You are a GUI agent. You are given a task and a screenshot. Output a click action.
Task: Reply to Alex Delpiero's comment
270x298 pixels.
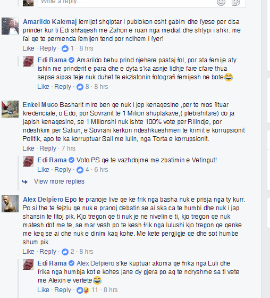[x=48, y=252]
